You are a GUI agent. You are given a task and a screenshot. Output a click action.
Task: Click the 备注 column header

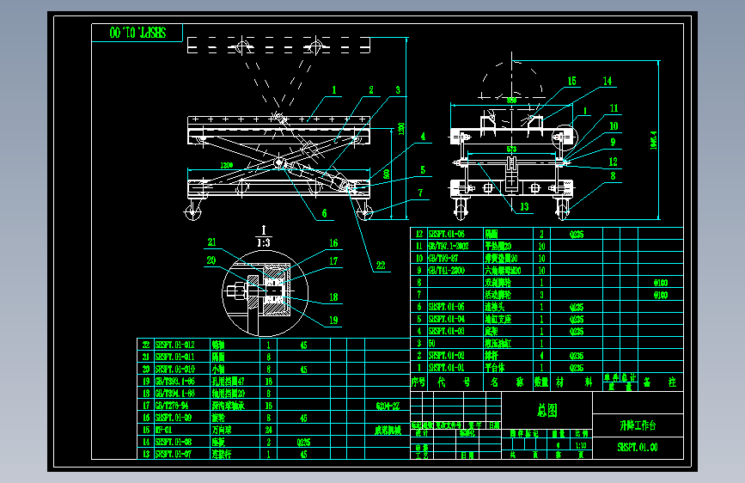coord(659,382)
